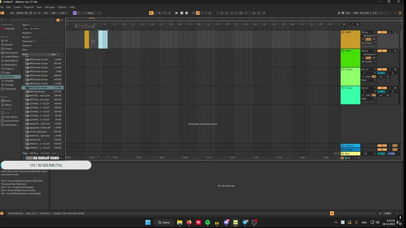
Task: Open the Navigate menu
Action: [49, 7]
